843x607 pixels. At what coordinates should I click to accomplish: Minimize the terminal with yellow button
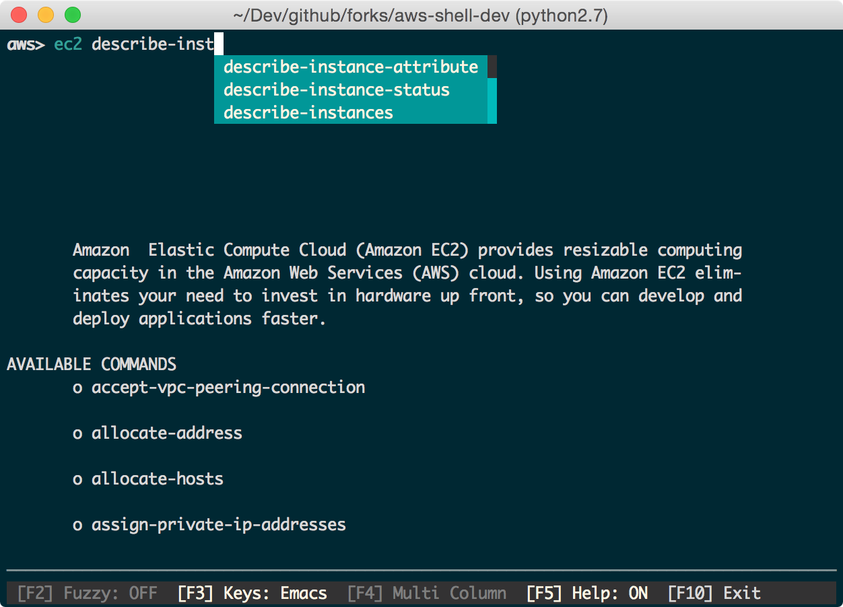point(46,15)
